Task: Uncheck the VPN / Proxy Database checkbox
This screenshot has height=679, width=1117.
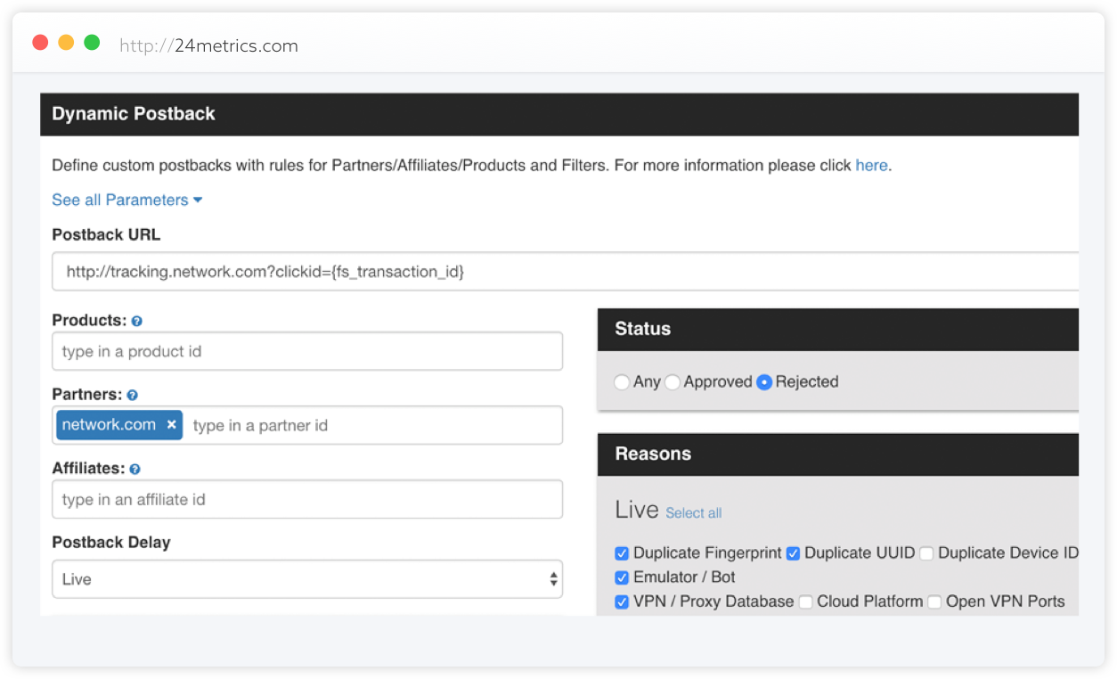Action: [622, 602]
